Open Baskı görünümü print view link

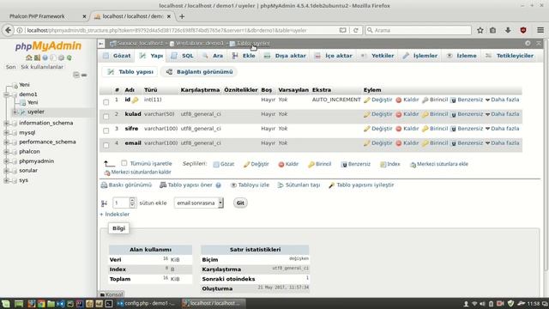[126, 185]
